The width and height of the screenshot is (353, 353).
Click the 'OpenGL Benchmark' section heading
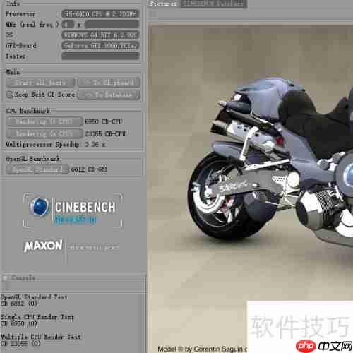pos(32,159)
